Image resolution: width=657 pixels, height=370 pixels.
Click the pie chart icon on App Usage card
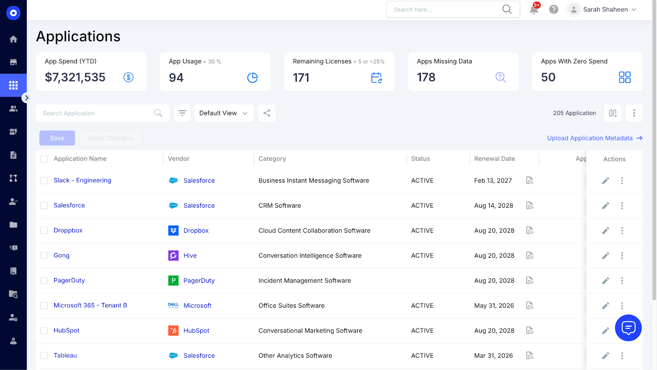[x=253, y=77]
